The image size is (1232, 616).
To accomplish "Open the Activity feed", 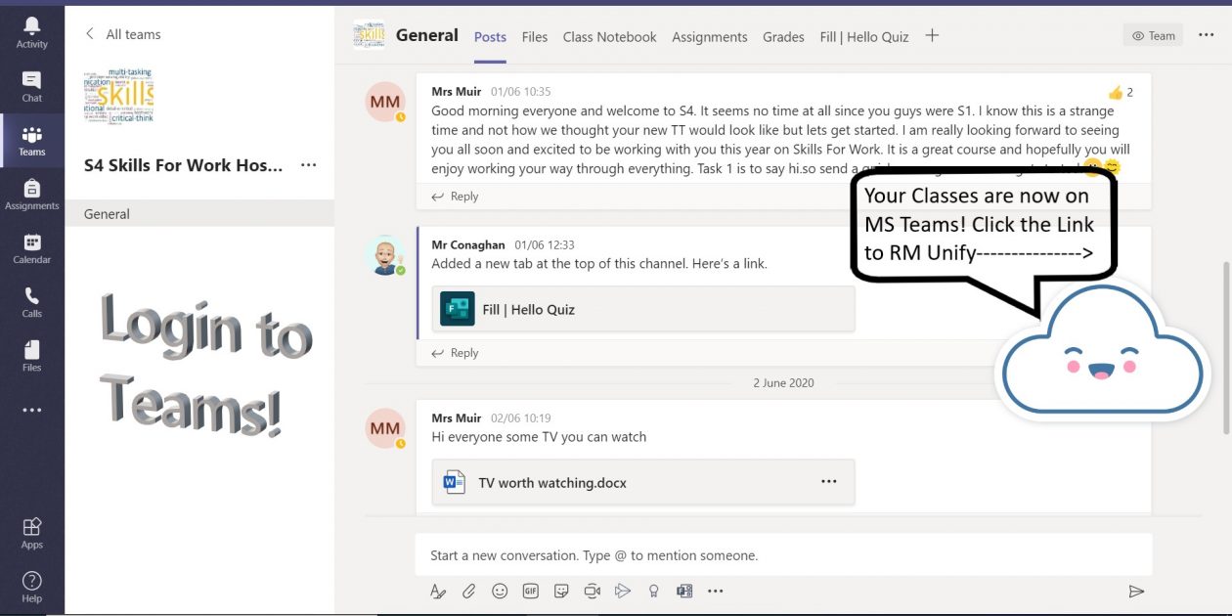I will coord(31,32).
